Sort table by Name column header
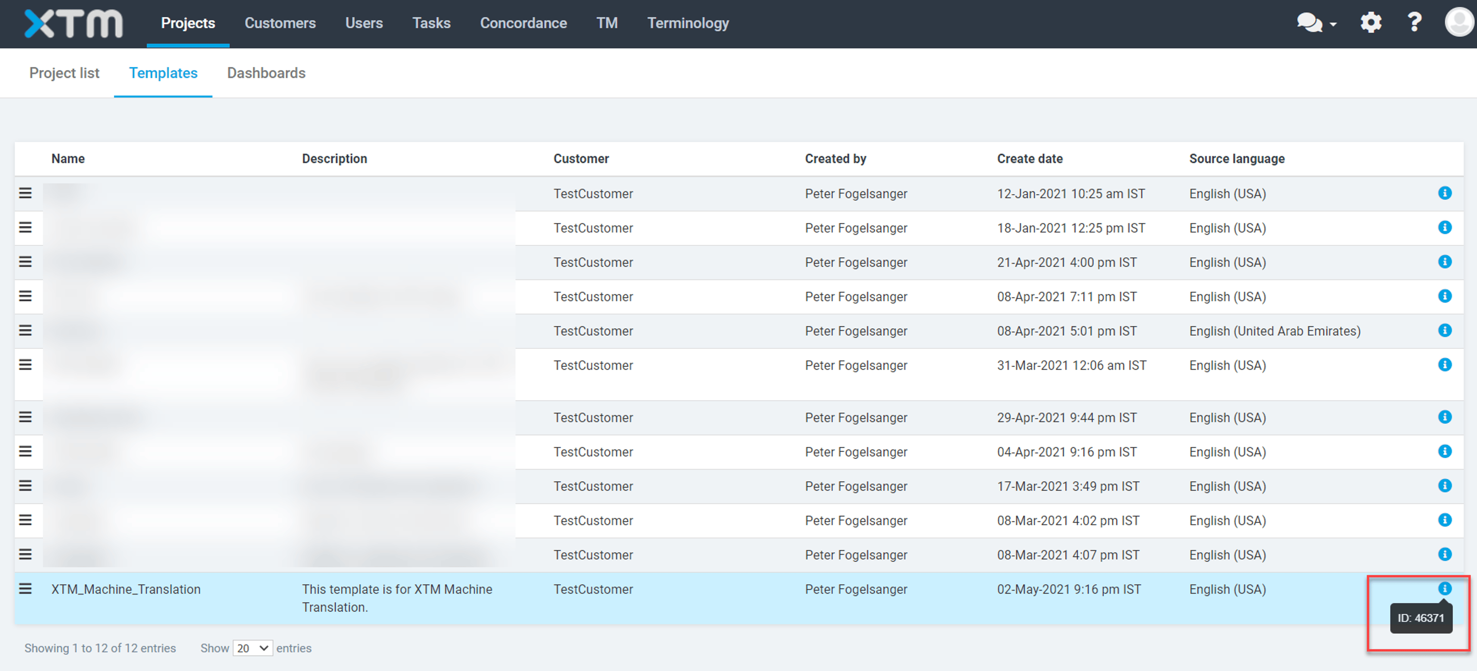Image resolution: width=1477 pixels, height=671 pixels. coord(68,159)
